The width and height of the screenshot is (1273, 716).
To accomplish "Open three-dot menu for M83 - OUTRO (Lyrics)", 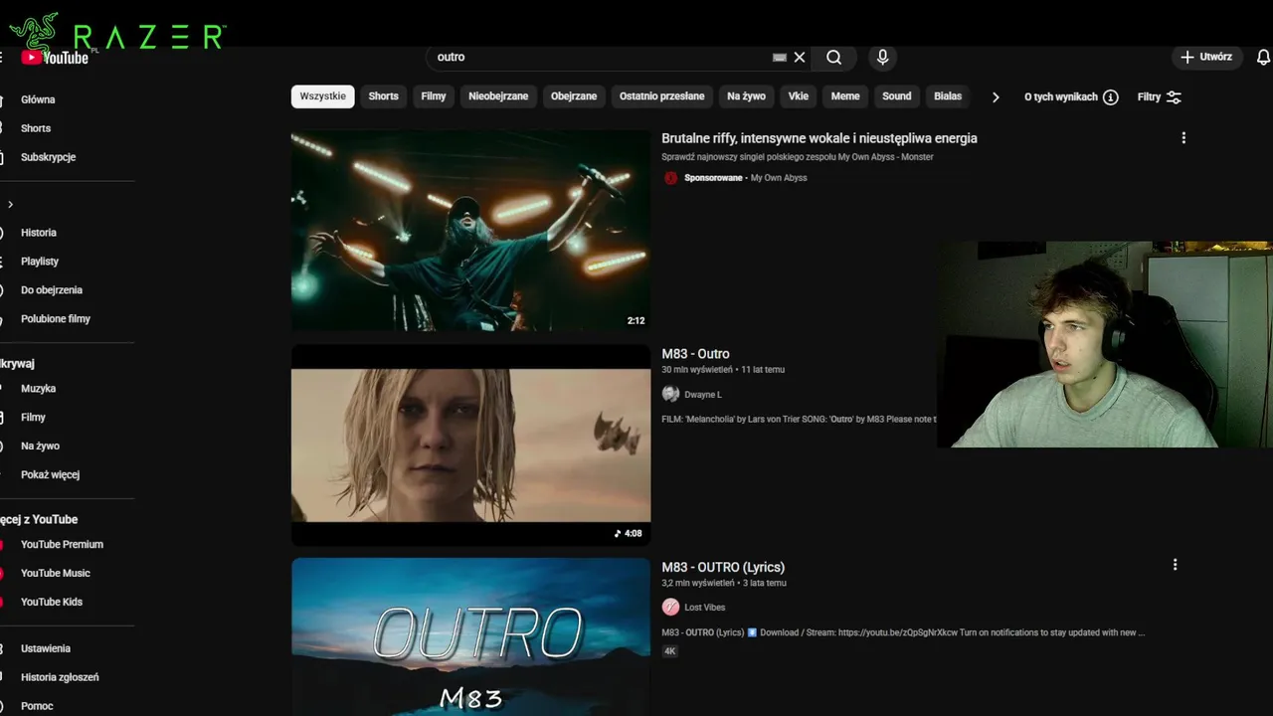I will tap(1175, 565).
